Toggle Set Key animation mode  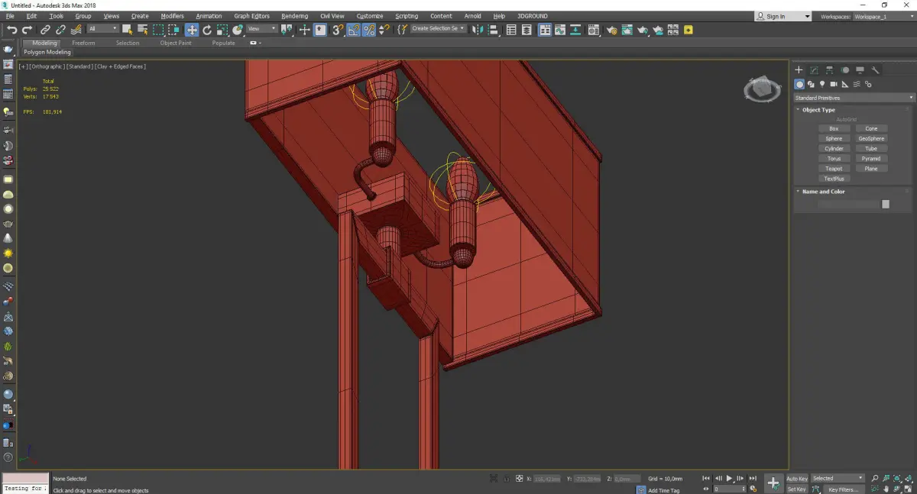pyautogui.click(x=797, y=489)
